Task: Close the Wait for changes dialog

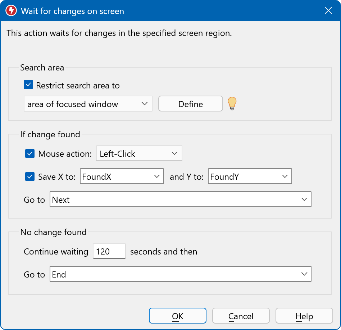Action: point(328,11)
